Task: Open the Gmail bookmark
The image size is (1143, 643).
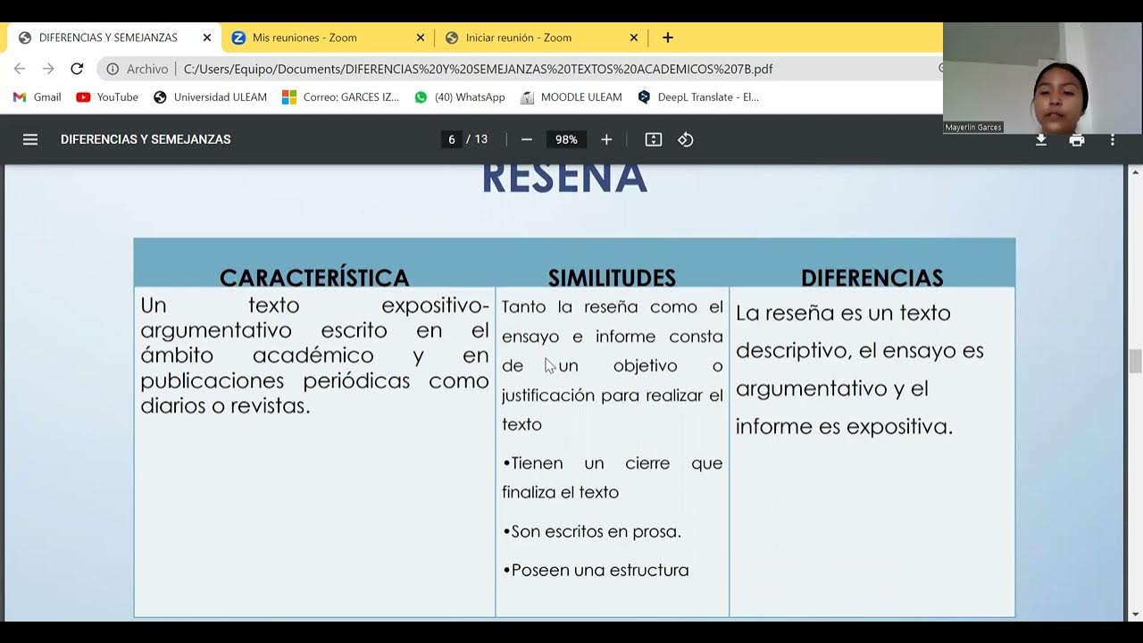Action: (x=38, y=97)
